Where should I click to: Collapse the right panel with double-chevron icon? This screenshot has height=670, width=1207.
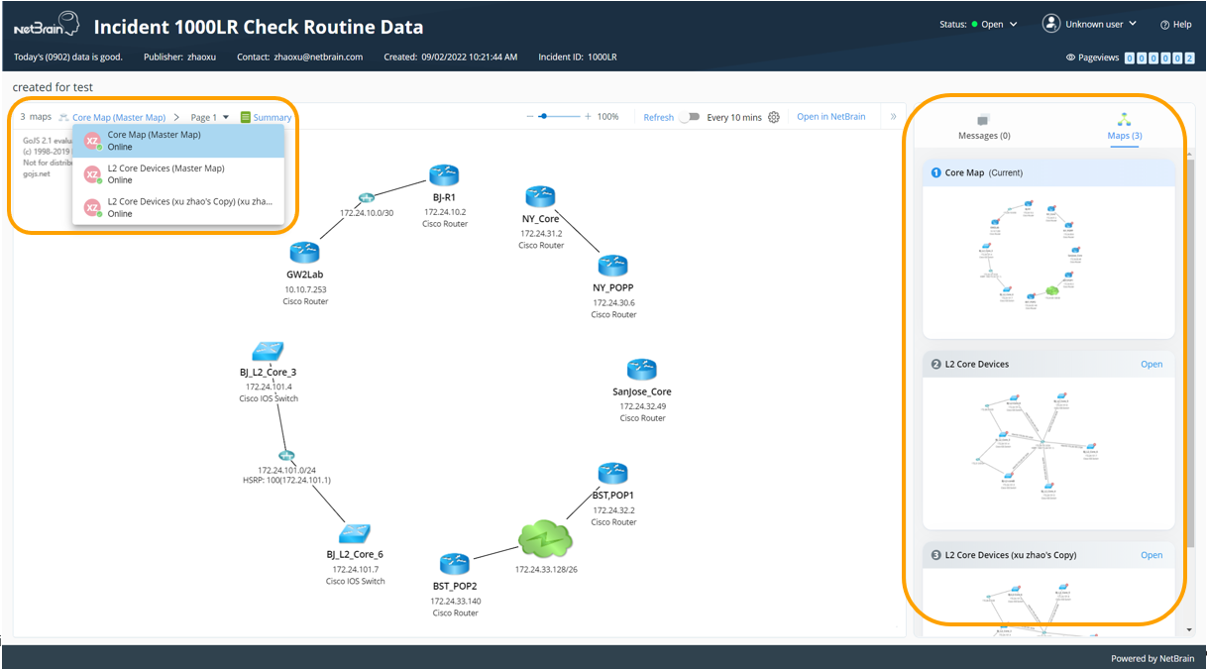coord(893,117)
